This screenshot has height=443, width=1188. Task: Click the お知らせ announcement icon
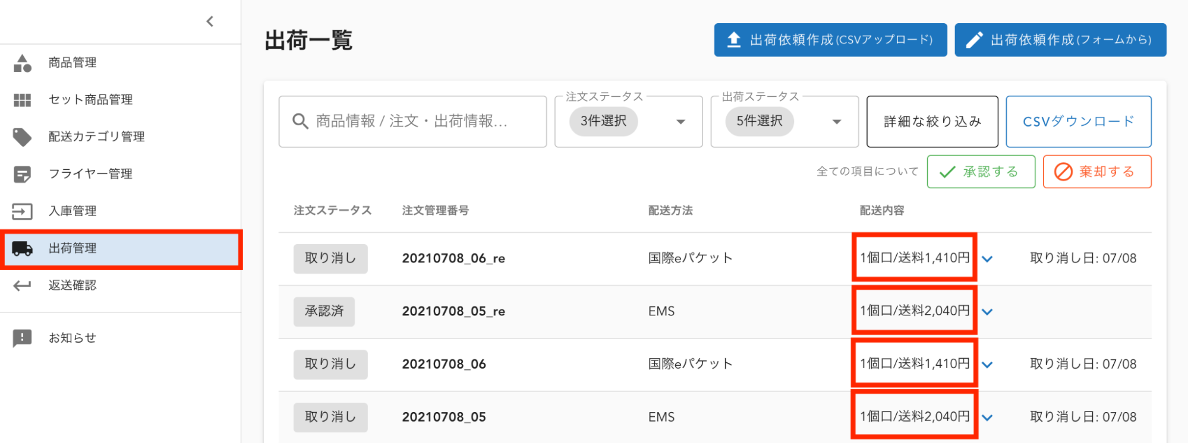pyautogui.click(x=23, y=338)
